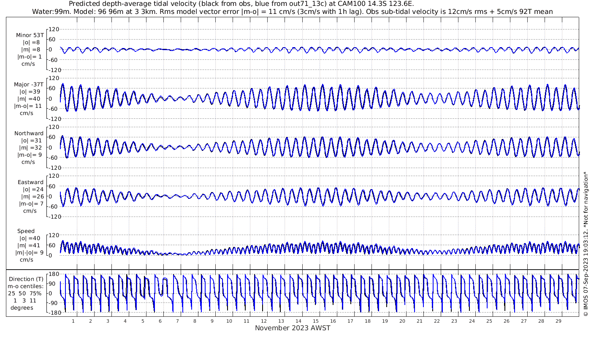
Task: Click the "120" tick of Speed panel axis
Action: (54, 235)
